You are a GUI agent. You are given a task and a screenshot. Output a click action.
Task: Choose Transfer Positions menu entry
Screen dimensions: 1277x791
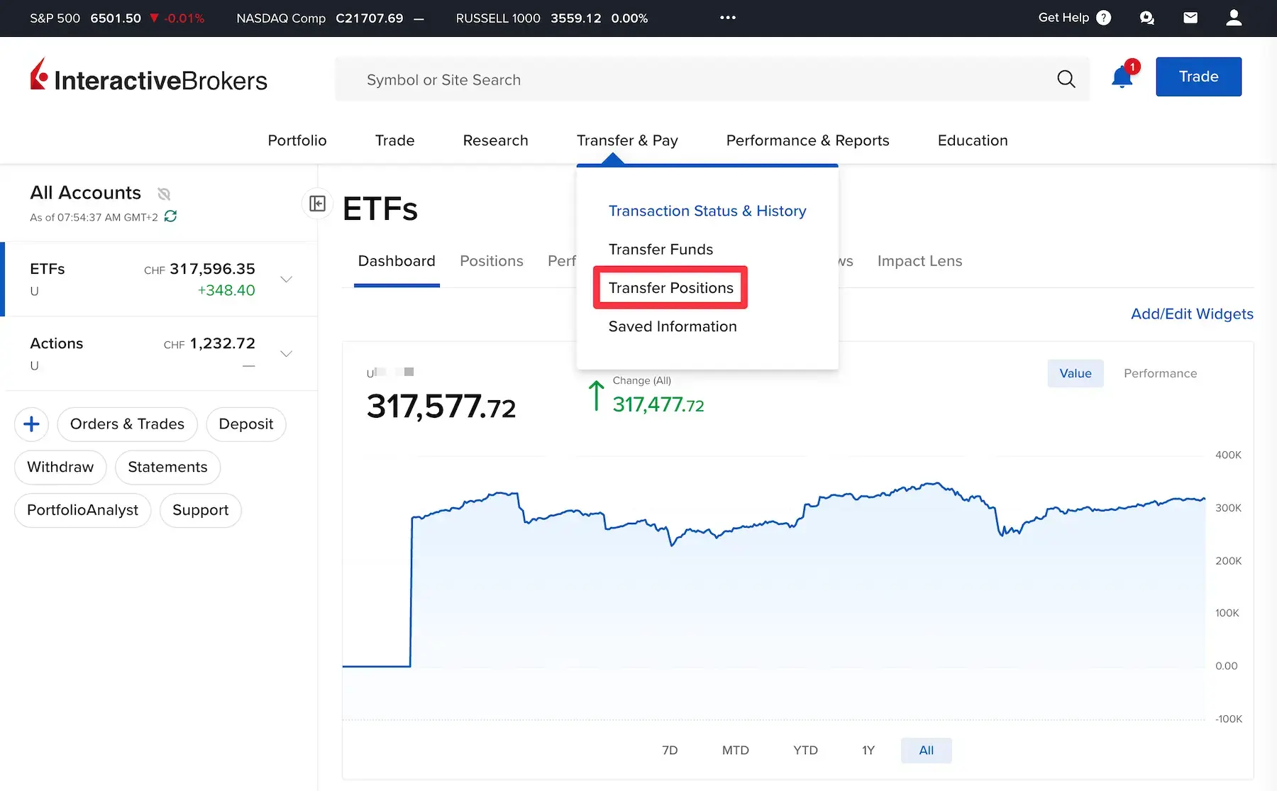[671, 287]
